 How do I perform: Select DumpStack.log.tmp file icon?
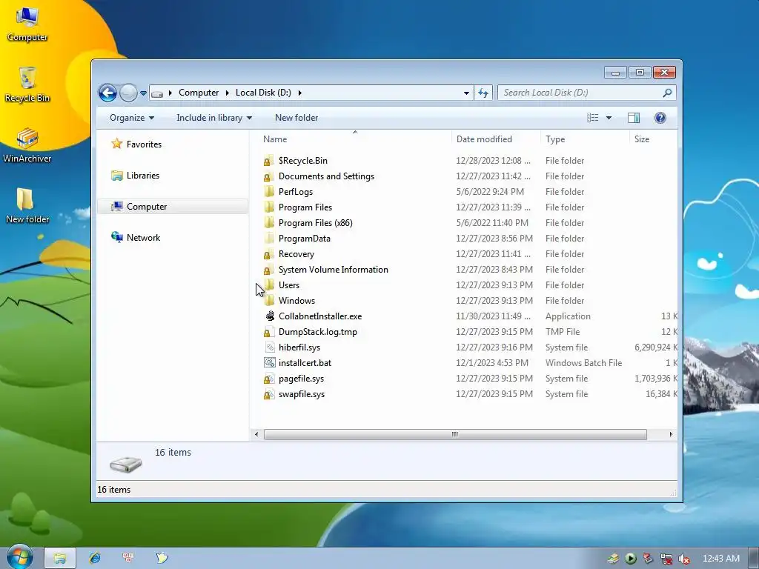[x=268, y=332]
